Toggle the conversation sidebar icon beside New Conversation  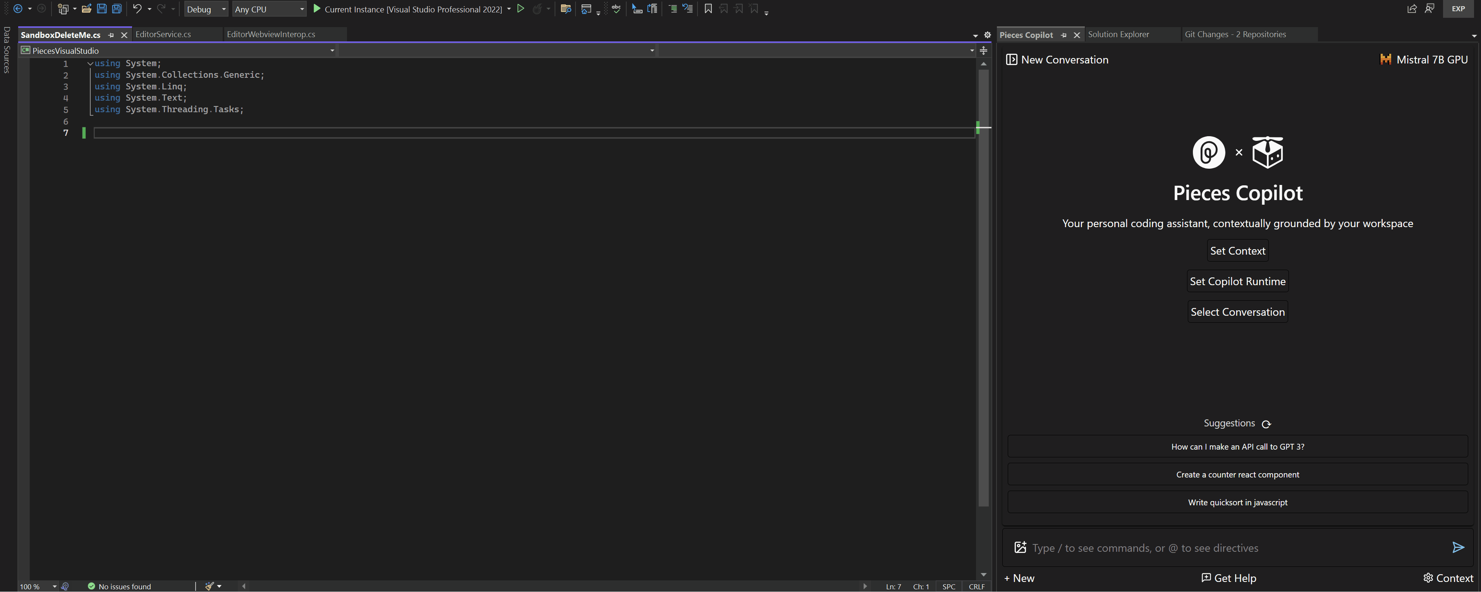click(x=1011, y=60)
